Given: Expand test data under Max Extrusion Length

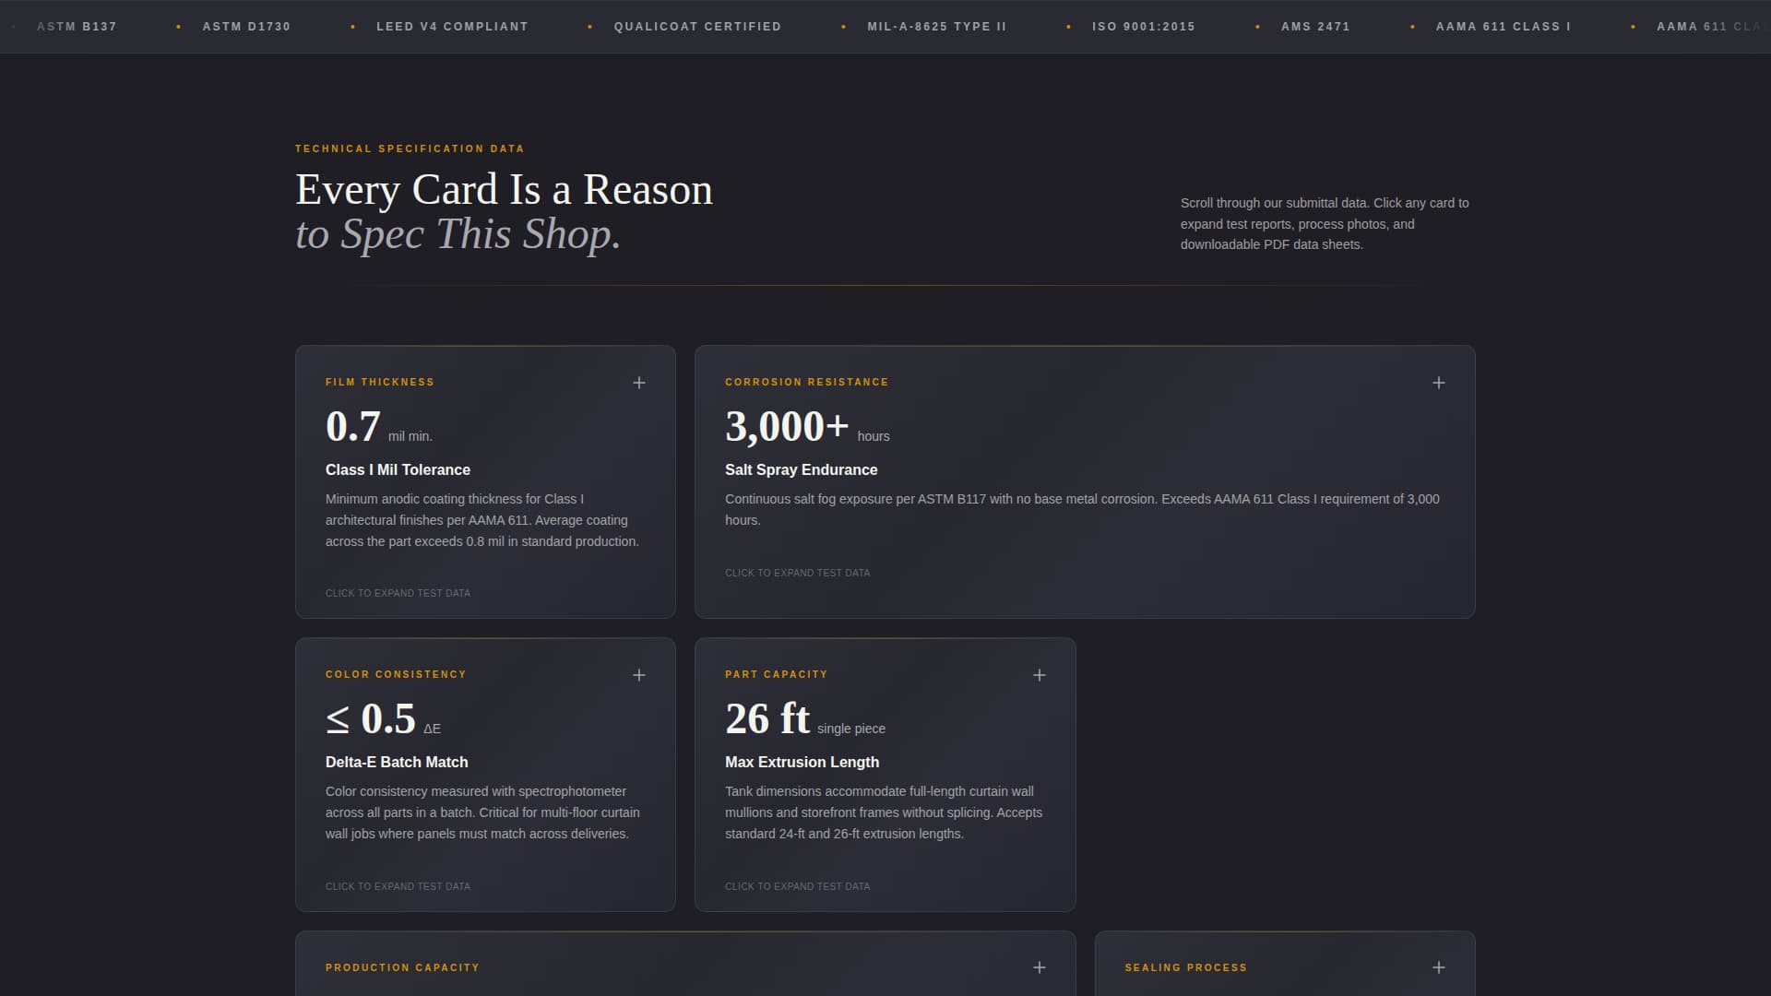Looking at the screenshot, I should click(x=797, y=886).
